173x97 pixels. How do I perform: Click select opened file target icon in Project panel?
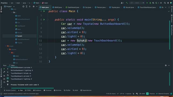click(24, 6)
